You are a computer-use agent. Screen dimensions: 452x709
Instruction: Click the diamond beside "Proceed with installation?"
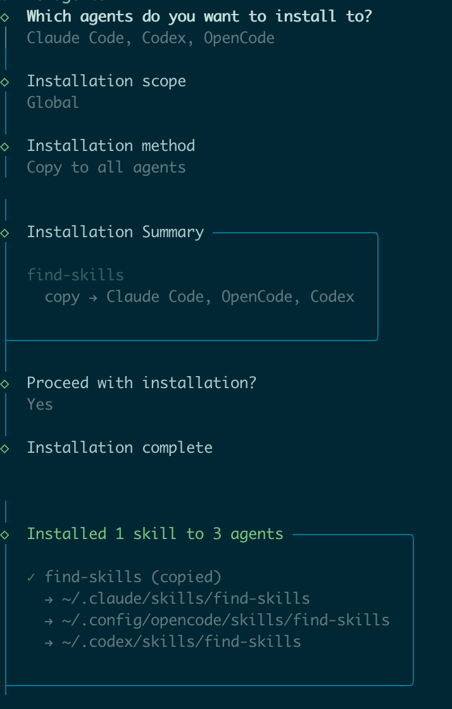click(5, 383)
